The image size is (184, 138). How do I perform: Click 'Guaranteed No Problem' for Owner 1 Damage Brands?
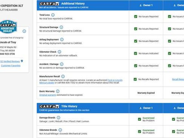pyautogui.click(x=149, y=119)
